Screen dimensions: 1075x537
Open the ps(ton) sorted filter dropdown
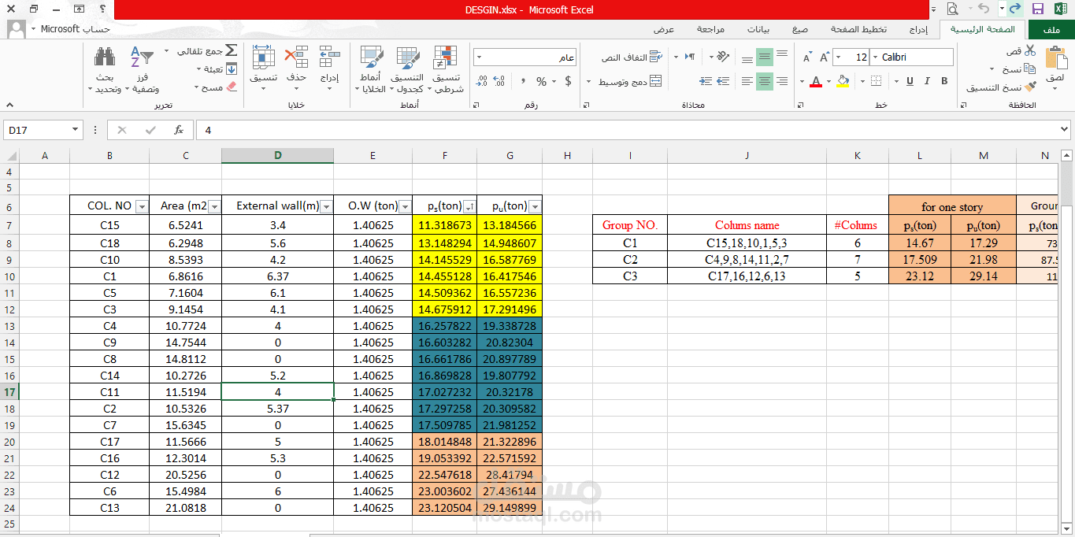pyautogui.click(x=469, y=207)
